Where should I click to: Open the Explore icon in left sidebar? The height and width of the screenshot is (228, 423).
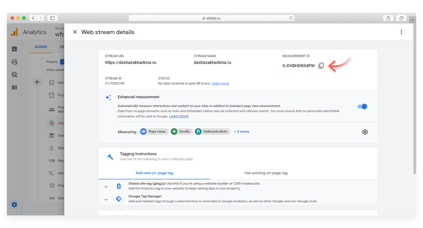[x=14, y=62]
